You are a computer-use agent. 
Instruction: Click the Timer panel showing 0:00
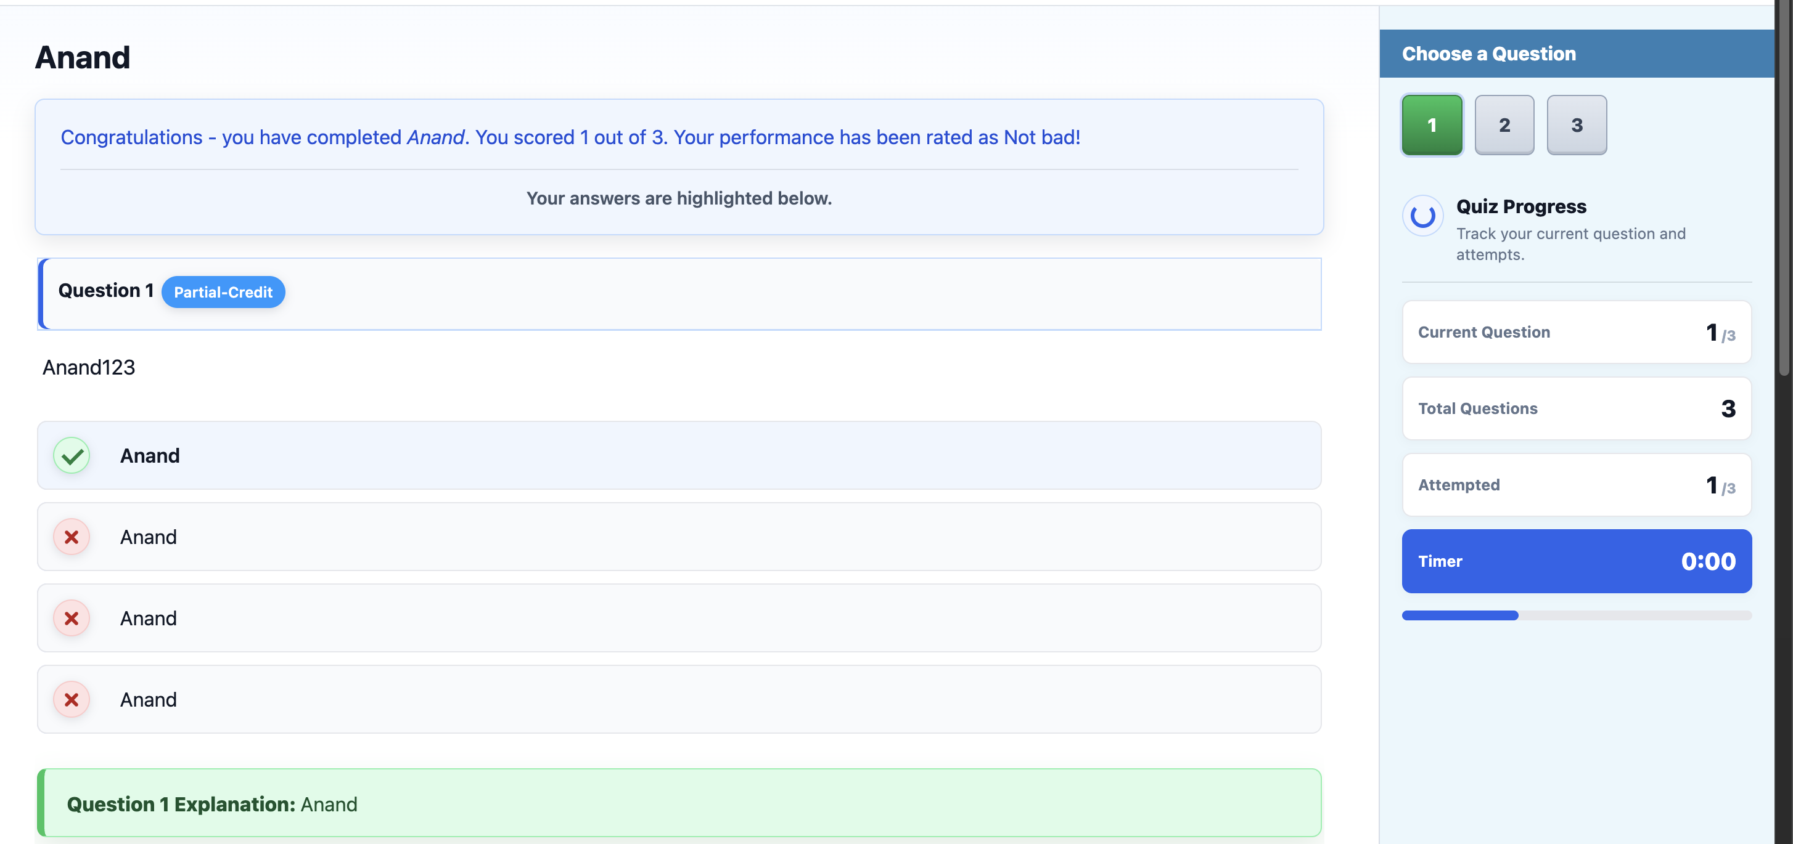1577,561
